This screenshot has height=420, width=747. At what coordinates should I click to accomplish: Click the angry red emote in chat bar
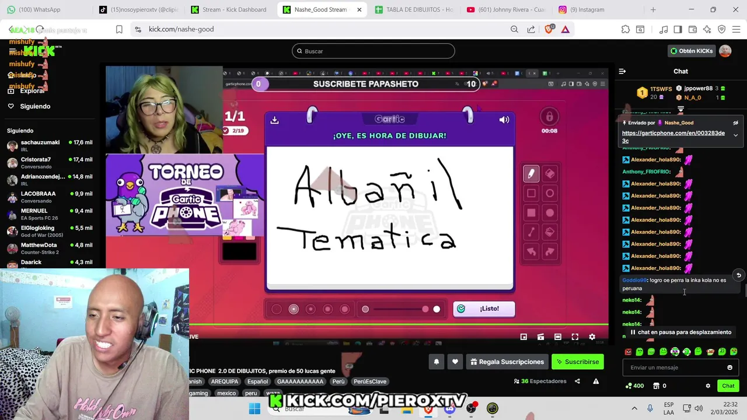pyautogui.click(x=628, y=352)
